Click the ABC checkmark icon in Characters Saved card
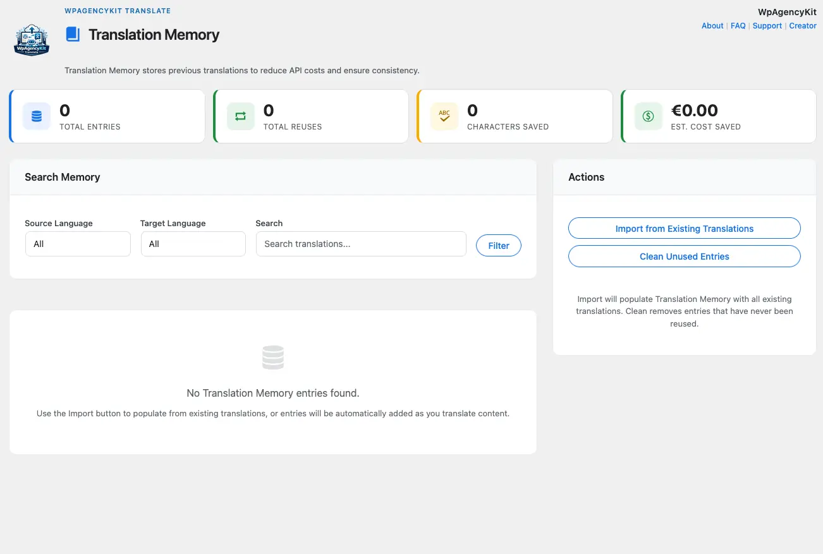The height and width of the screenshot is (554, 823). click(x=444, y=116)
